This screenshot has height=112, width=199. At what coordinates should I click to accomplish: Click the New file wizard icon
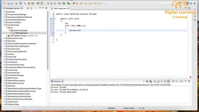[4, 3]
